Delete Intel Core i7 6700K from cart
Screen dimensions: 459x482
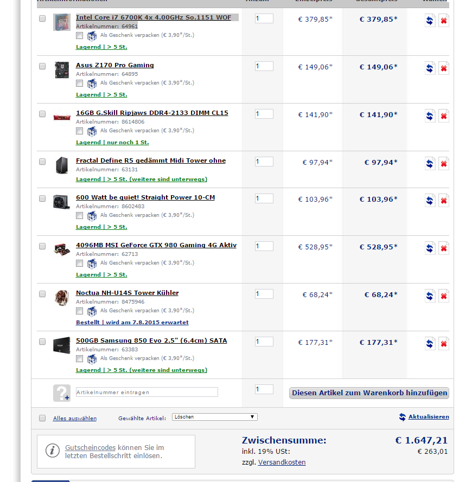444,21
